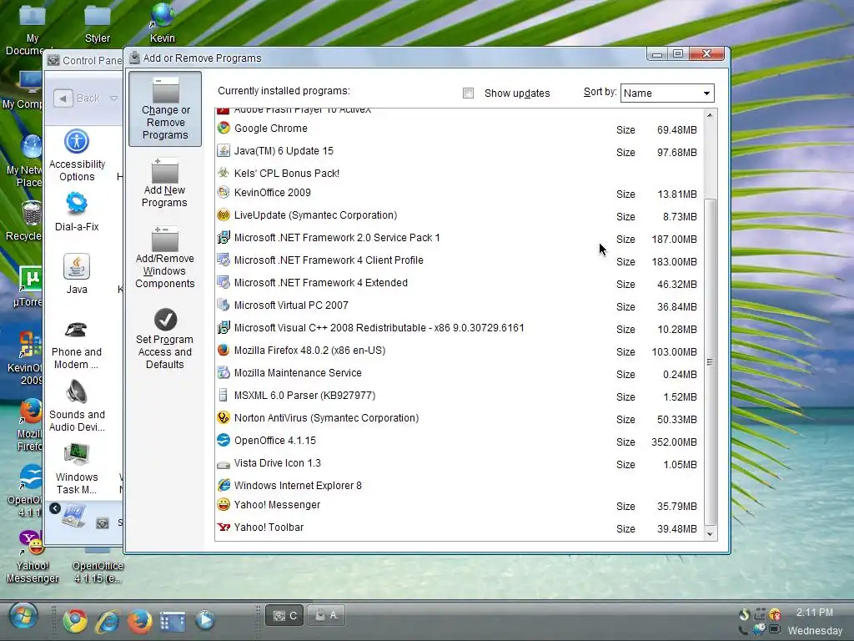Click the clock showing 2:11 PM

pyautogui.click(x=814, y=613)
